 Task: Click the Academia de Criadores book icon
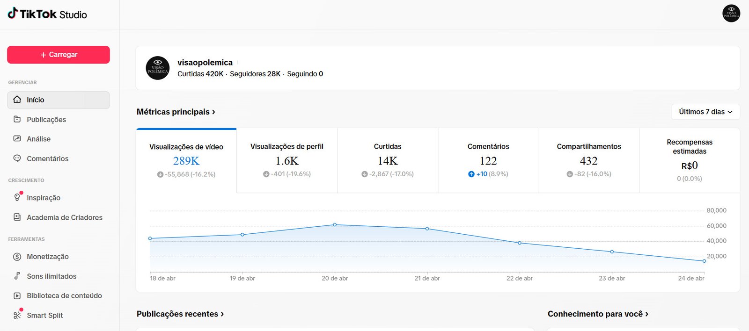(x=17, y=217)
